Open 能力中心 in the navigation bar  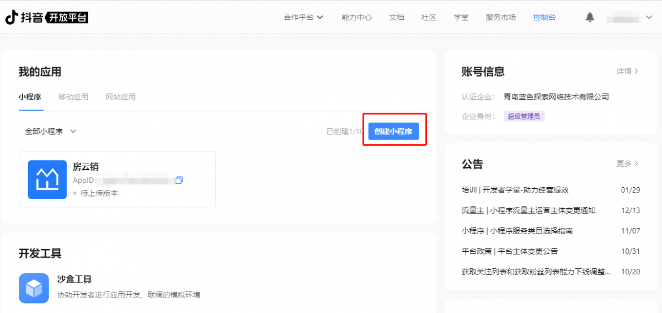pos(357,17)
